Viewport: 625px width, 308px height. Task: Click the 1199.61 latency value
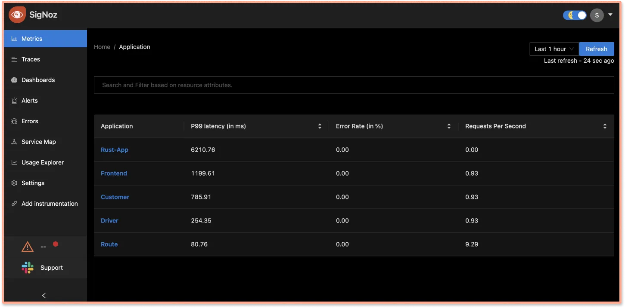(x=203, y=174)
